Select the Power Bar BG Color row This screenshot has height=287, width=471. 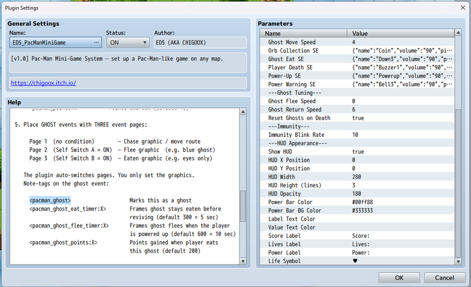click(x=357, y=211)
